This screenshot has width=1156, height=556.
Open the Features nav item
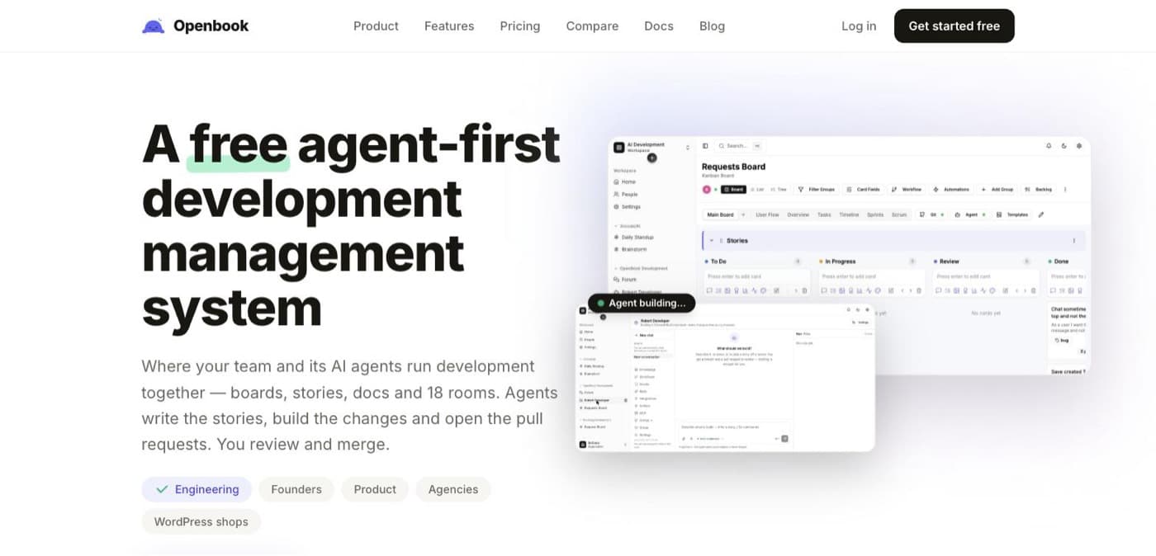pyautogui.click(x=449, y=26)
